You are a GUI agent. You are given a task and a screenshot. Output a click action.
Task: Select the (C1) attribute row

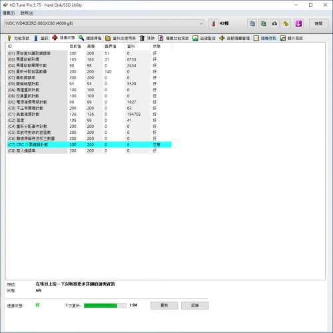(89, 114)
